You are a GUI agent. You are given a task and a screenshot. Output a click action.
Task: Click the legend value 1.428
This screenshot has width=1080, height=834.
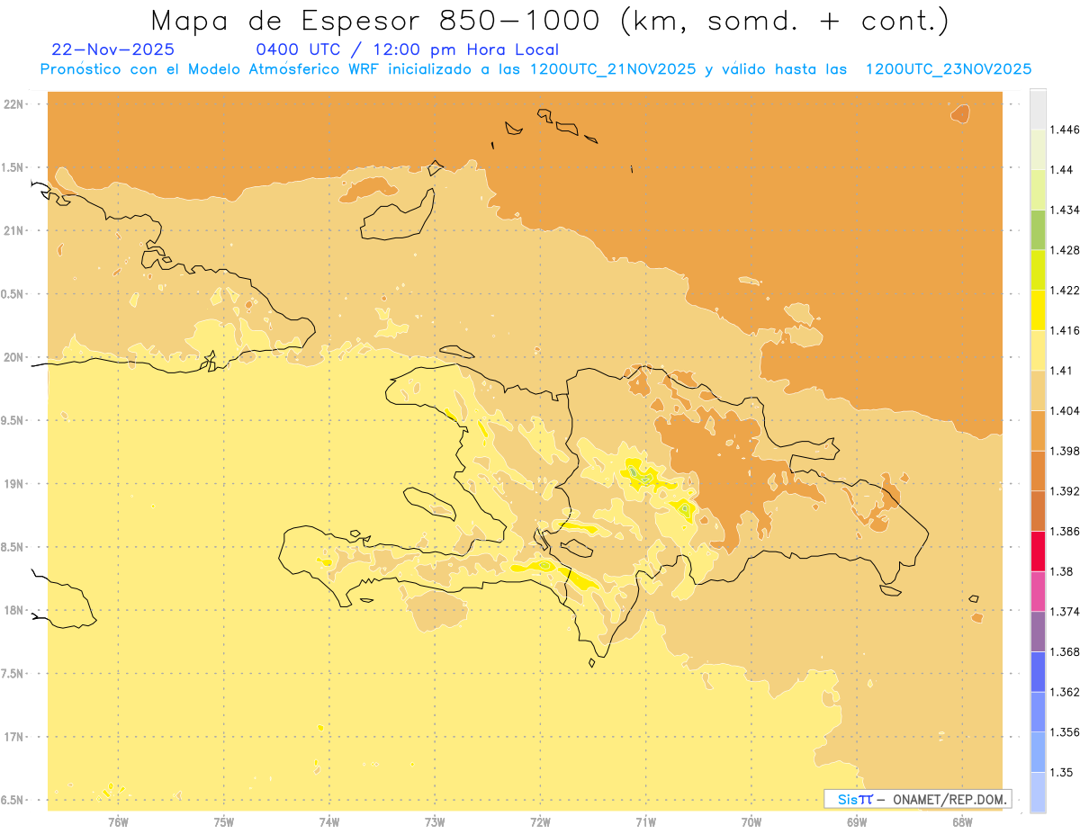1065,250
